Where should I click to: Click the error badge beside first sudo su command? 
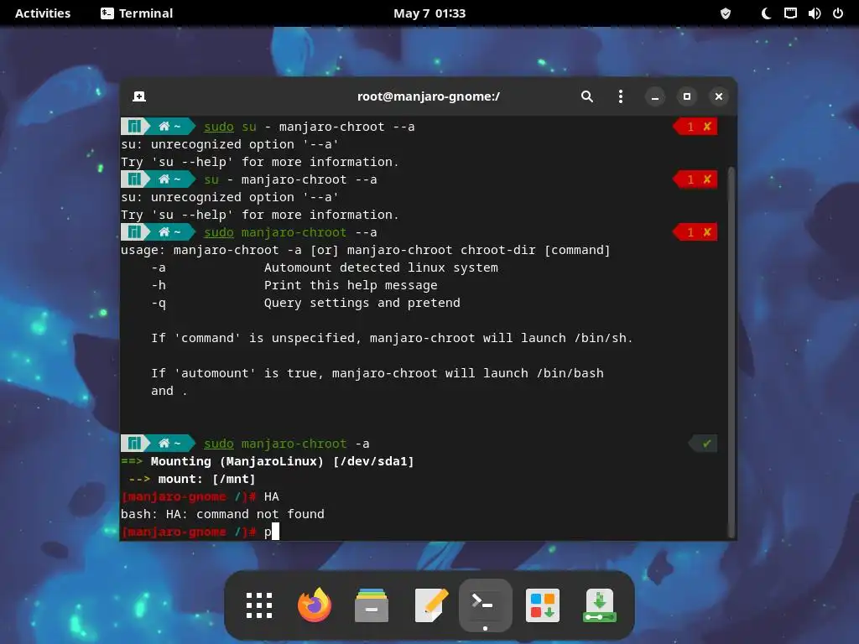pyautogui.click(x=695, y=127)
